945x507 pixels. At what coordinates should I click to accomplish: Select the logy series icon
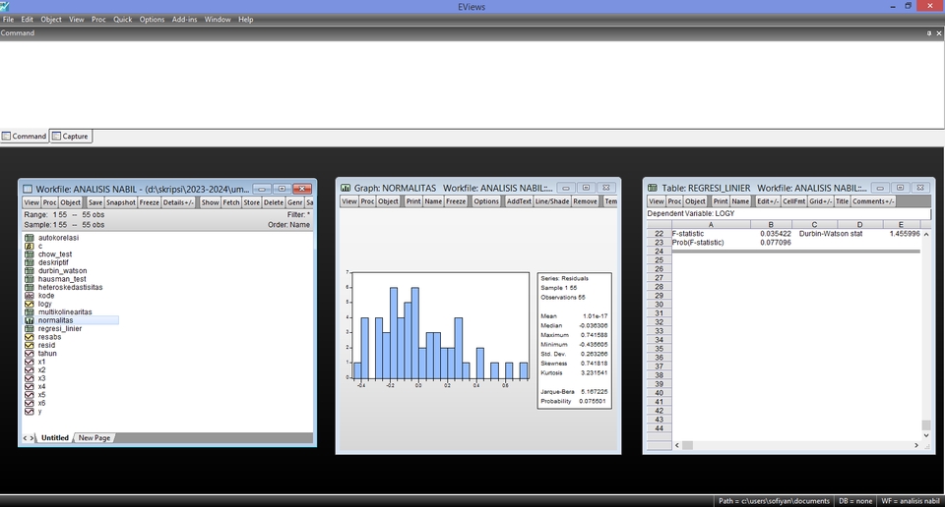click(29, 304)
